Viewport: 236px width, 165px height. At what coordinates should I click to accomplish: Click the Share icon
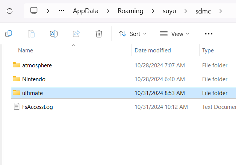[x=76, y=34]
